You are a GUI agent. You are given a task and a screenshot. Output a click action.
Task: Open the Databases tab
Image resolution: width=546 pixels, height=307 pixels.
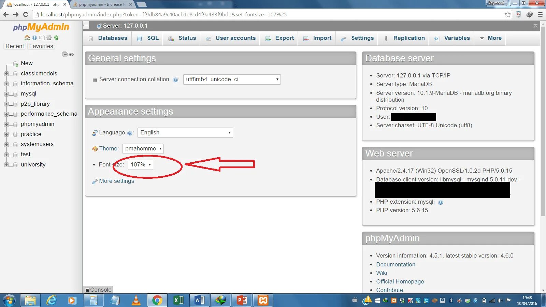click(108, 38)
